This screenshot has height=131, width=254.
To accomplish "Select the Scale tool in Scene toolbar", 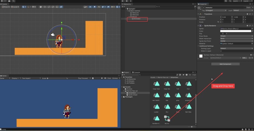I will coord(53,7).
